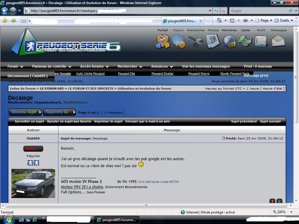Screen dimensions: 299x224
Task: Click Surveiller ce sujet link
Action: click(x=29, y=121)
